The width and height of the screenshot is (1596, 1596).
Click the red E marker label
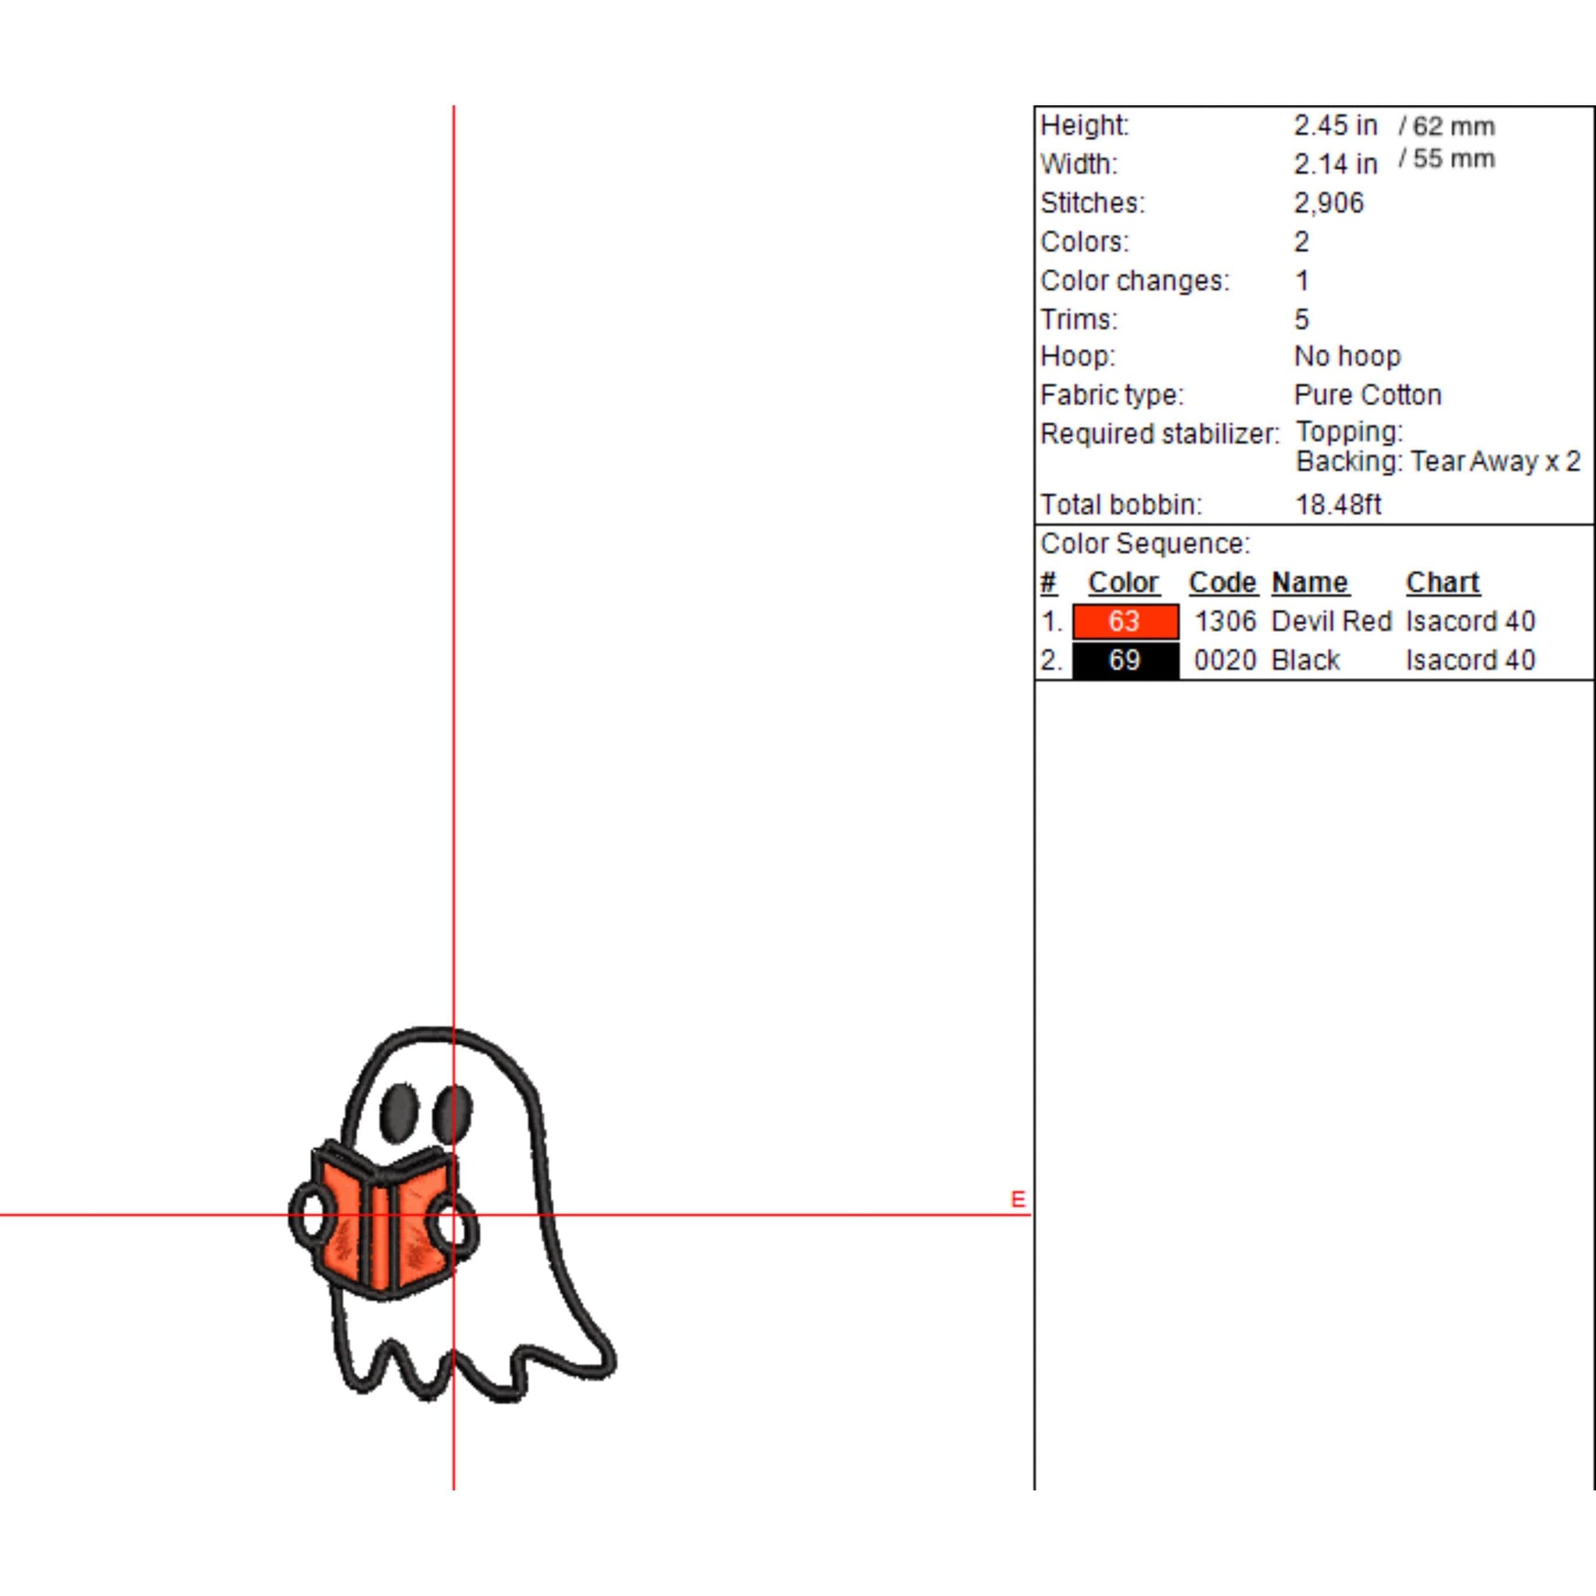(1018, 1199)
